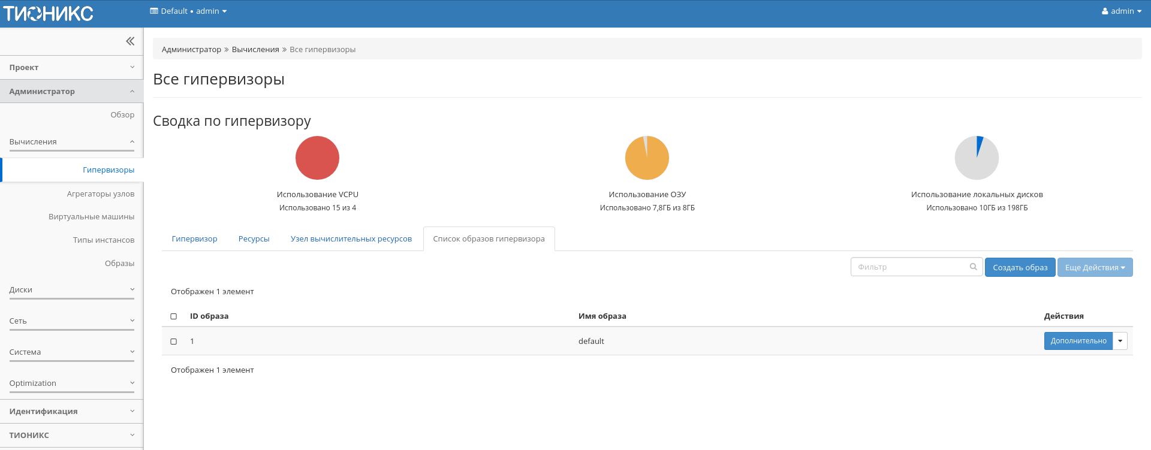The image size is (1151, 450).
Task: Click the VCPU usage pie chart
Action: coord(317,158)
